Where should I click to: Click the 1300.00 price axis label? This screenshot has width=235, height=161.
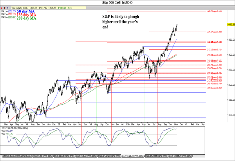click(231, 55)
